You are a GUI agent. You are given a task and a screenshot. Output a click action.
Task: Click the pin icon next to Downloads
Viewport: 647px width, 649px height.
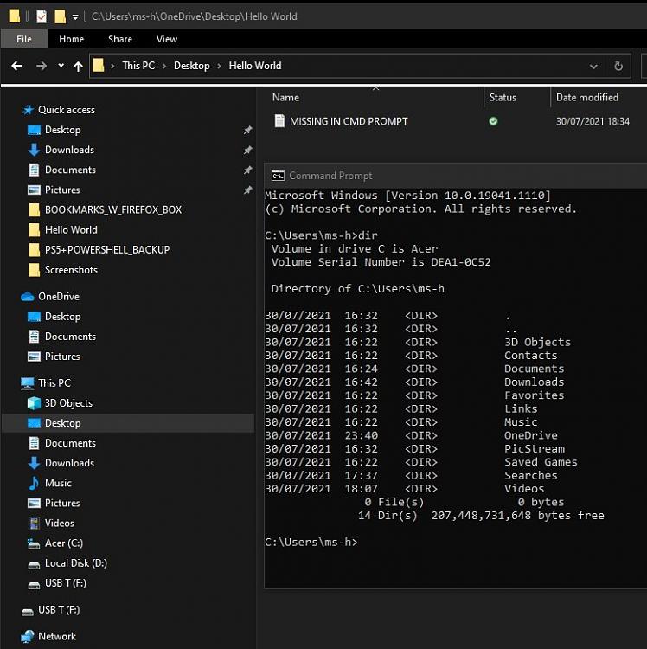tap(247, 151)
